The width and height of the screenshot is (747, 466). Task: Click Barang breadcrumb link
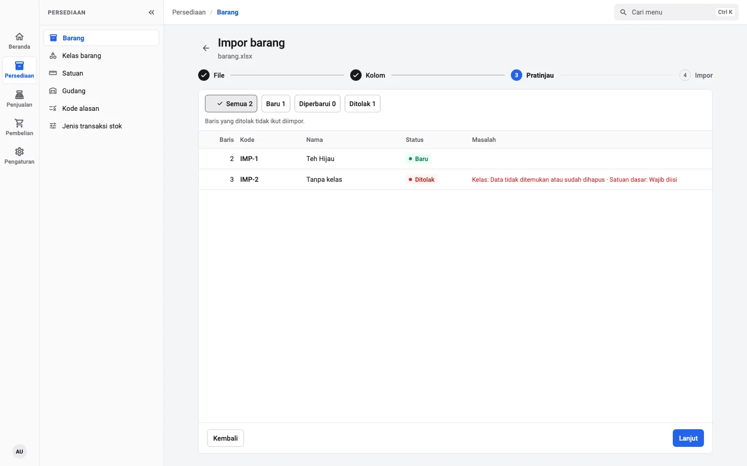tap(228, 12)
